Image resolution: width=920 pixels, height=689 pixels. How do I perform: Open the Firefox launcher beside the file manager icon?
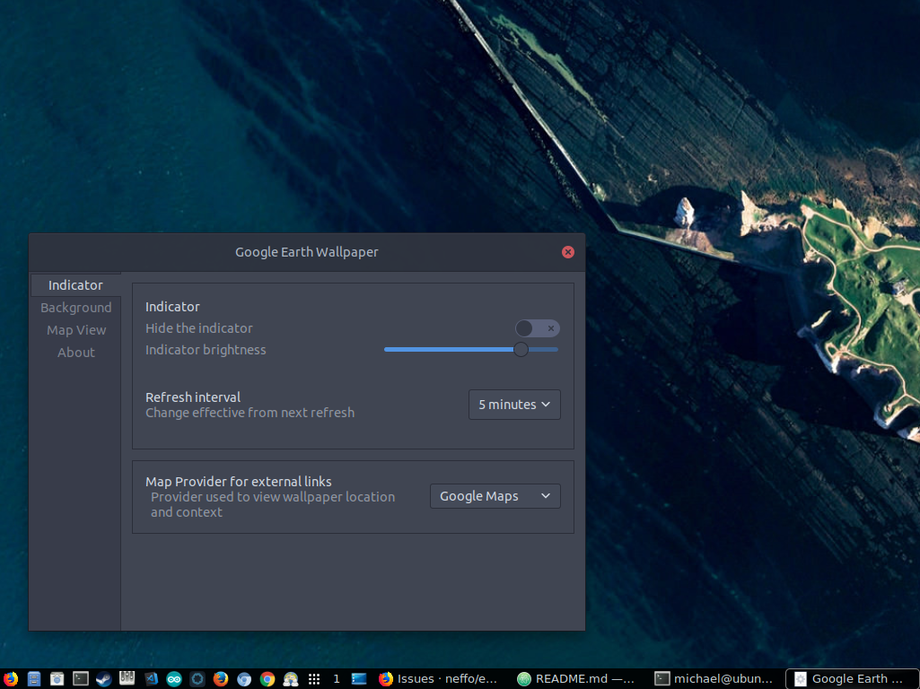(11, 679)
